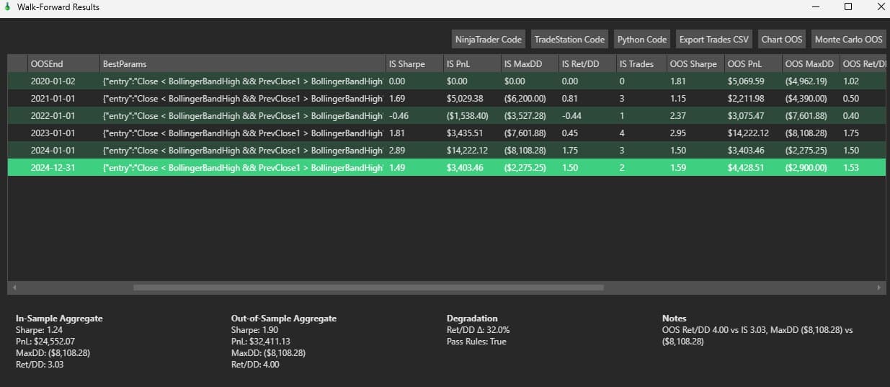Image resolution: width=890 pixels, height=387 pixels.
Task: Click the OOS PnL cell $2,211.98
Action: [x=746, y=99]
